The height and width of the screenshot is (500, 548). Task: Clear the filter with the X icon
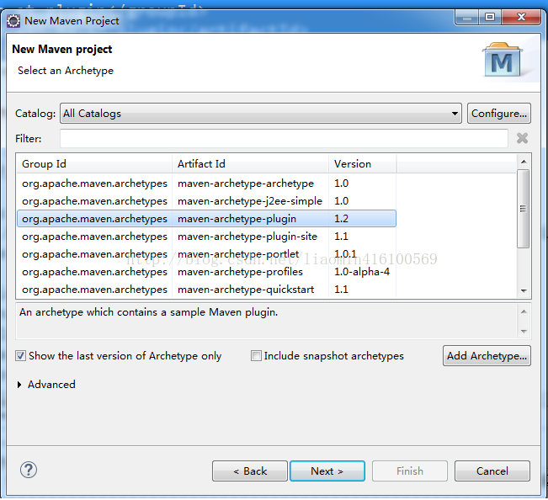coord(522,138)
